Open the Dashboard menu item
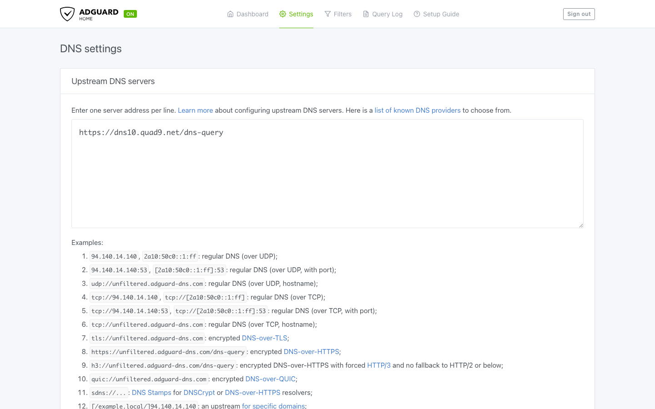The height and width of the screenshot is (409, 655). tap(247, 14)
